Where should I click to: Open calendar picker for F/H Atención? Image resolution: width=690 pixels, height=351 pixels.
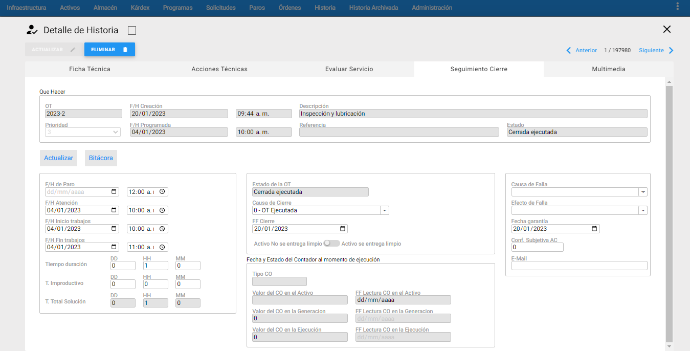tap(114, 210)
